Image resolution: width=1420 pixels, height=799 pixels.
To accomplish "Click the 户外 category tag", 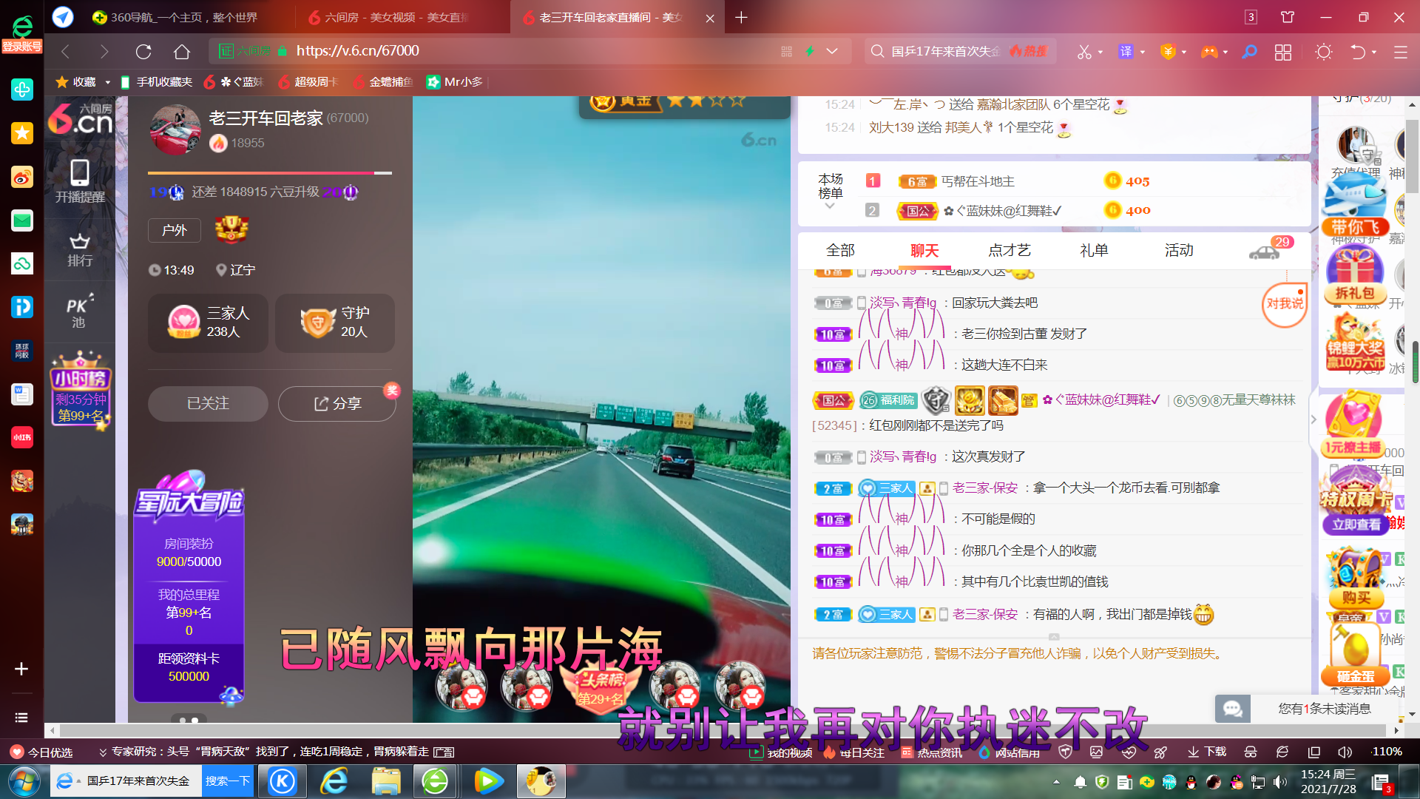I will [174, 230].
